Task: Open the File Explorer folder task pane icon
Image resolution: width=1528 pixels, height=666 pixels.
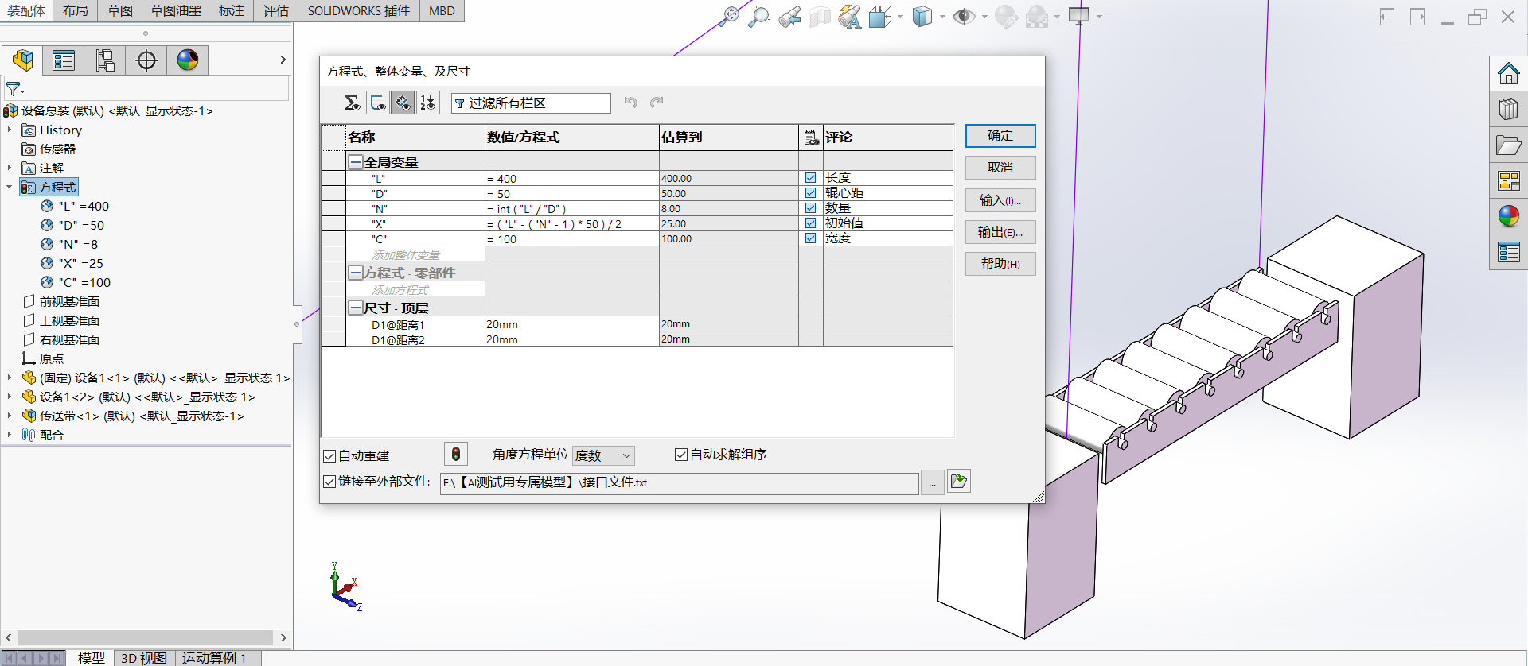Action: click(x=1508, y=145)
